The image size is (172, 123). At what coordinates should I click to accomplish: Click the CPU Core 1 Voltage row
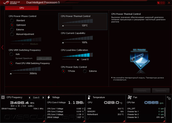[65, 109]
